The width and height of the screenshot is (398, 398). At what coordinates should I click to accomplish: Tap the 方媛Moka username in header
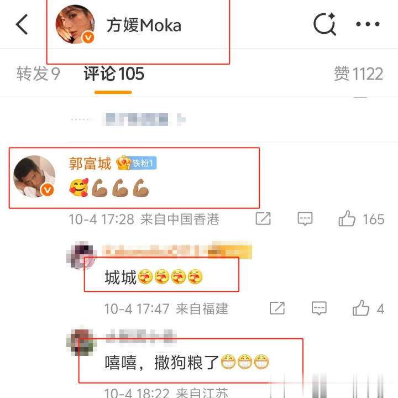144,25
